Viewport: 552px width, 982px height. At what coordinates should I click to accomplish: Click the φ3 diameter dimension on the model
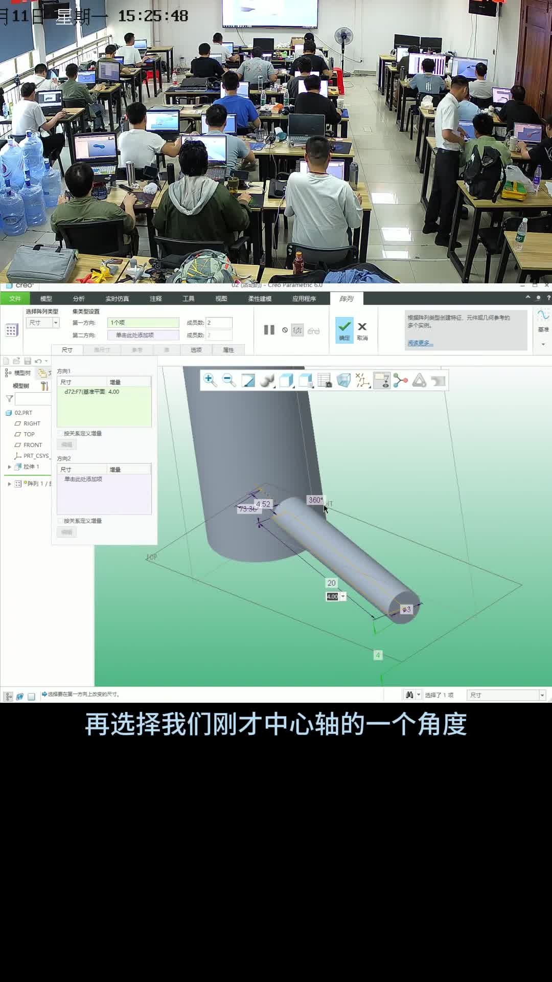tap(406, 609)
